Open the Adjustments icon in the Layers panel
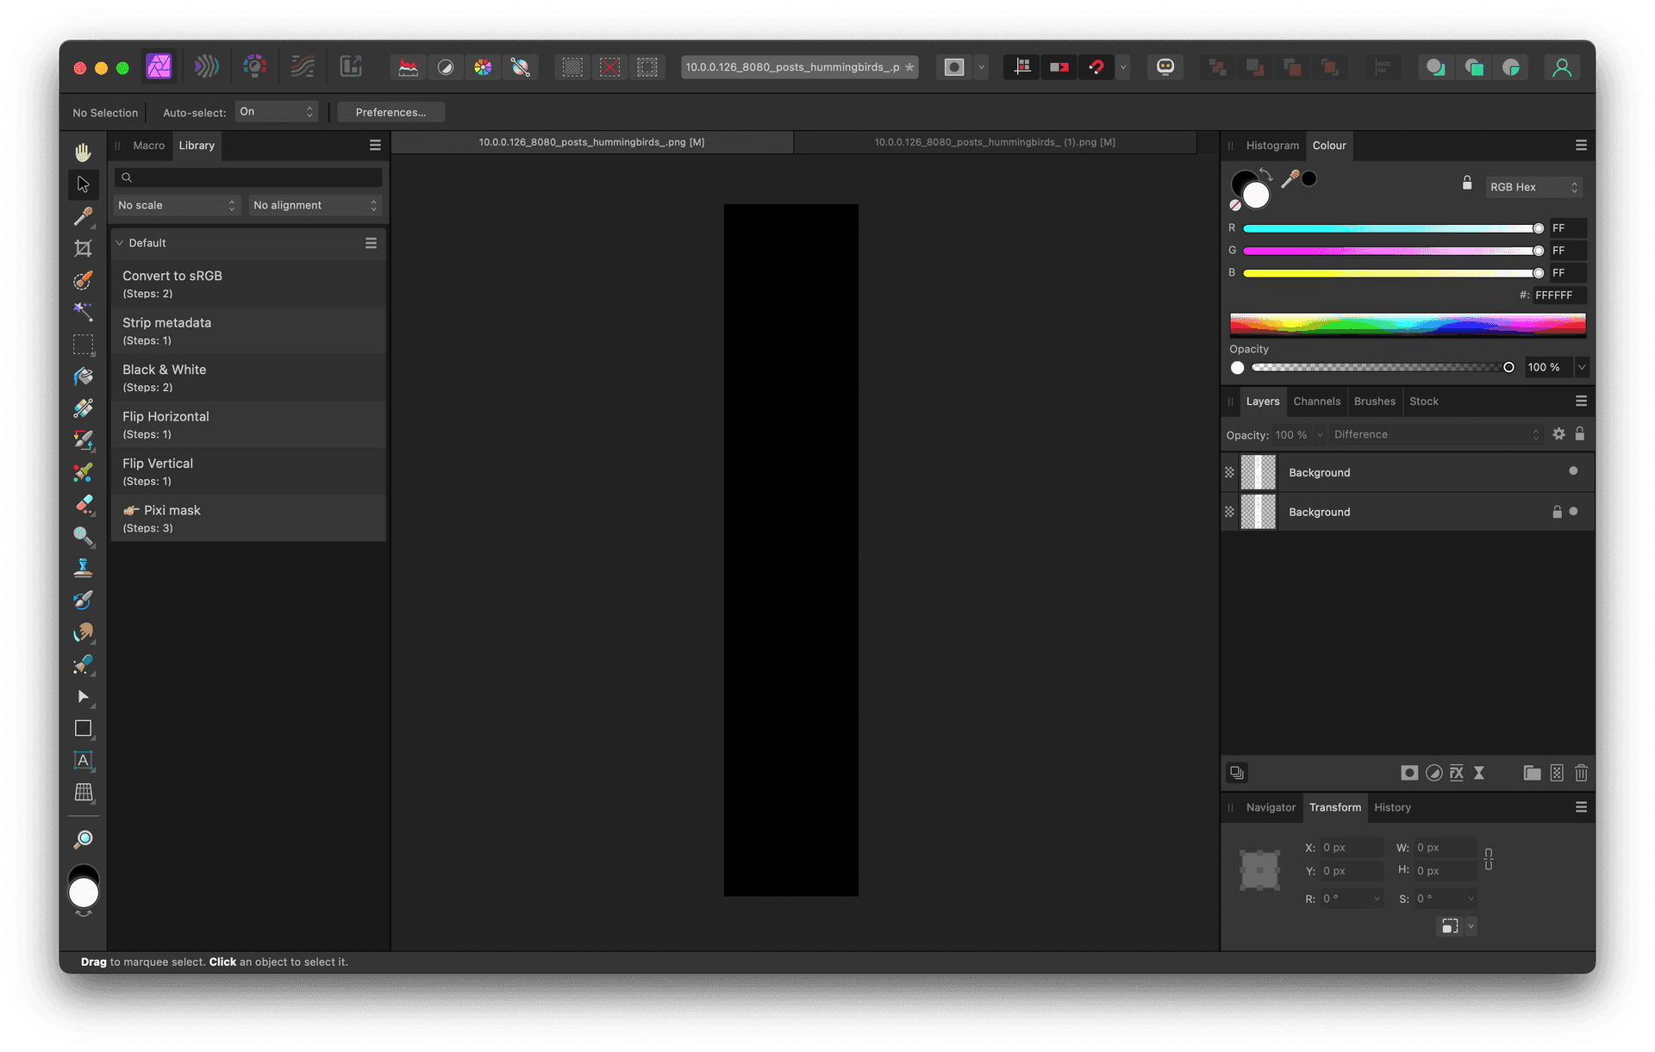1655x1052 pixels. pyautogui.click(x=1433, y=773)
